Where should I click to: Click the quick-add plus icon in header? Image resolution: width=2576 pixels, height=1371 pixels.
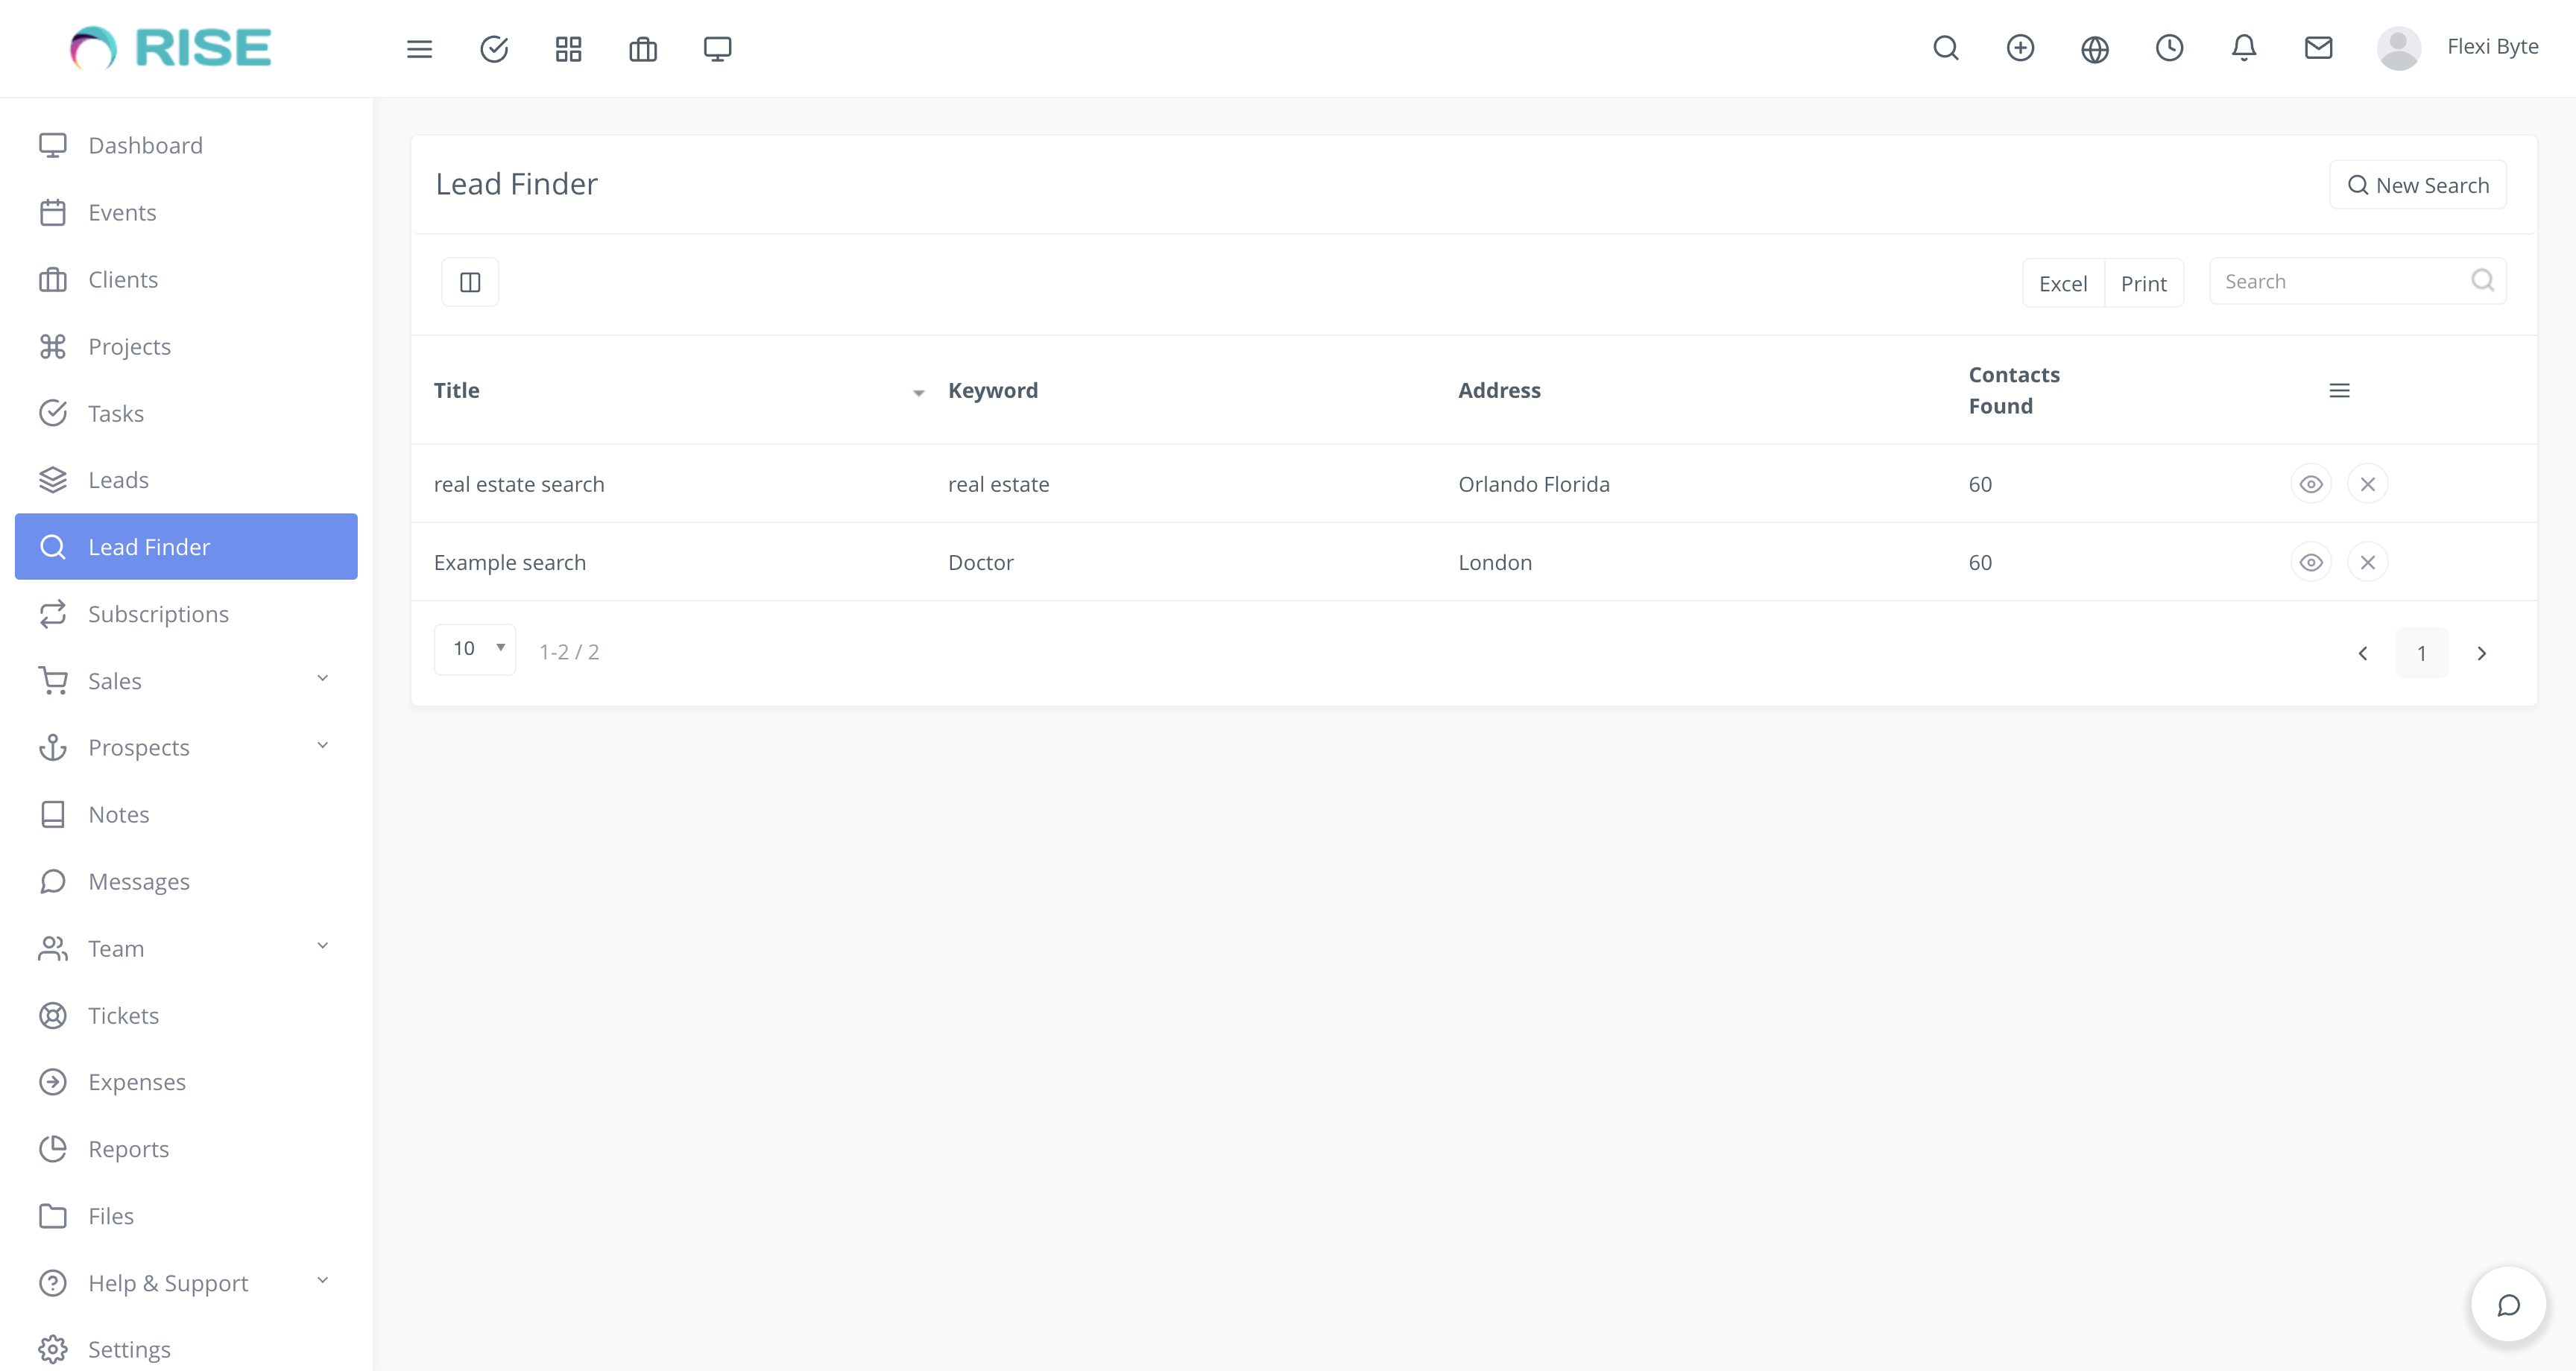click(x=2020, y=48)
